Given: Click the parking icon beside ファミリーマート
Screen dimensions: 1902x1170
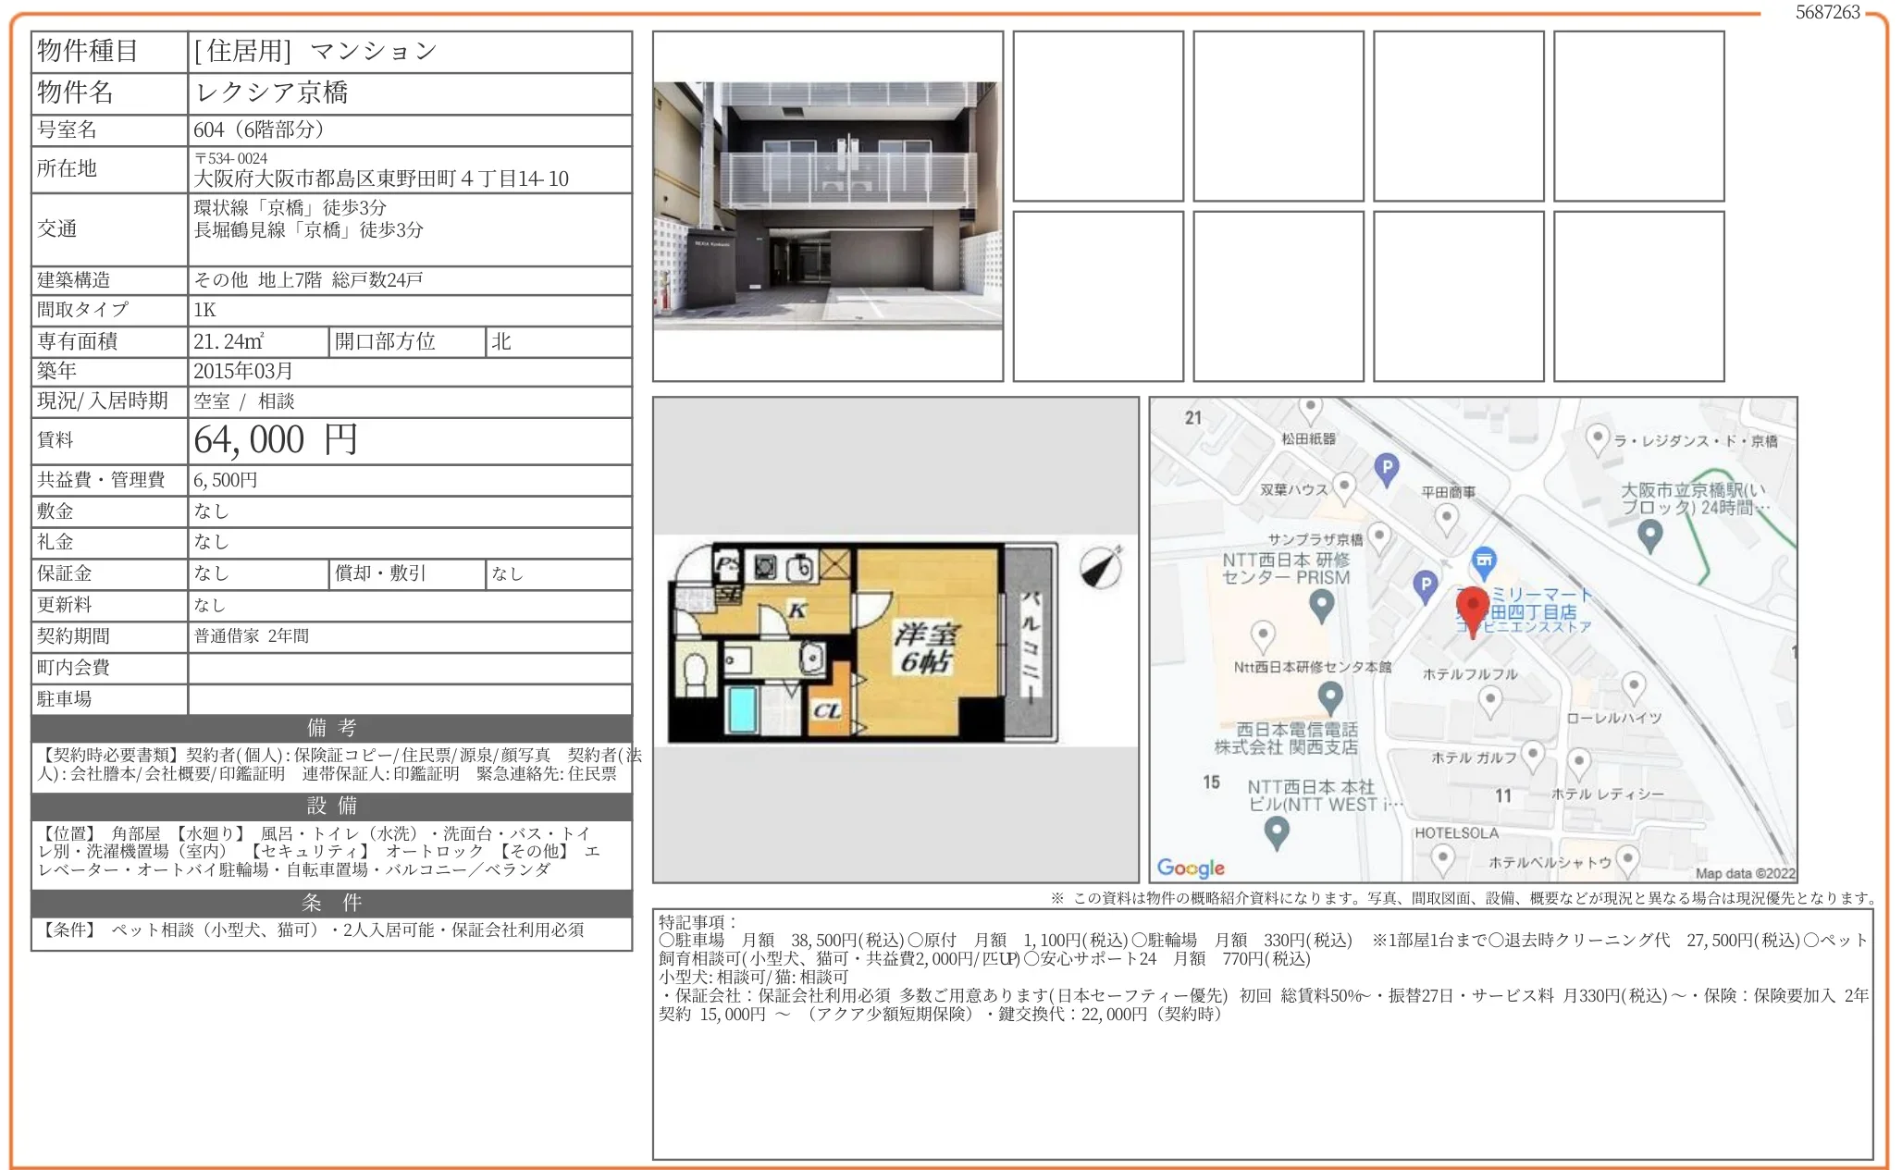Looking at the screenshot, I should [1426, 585].
